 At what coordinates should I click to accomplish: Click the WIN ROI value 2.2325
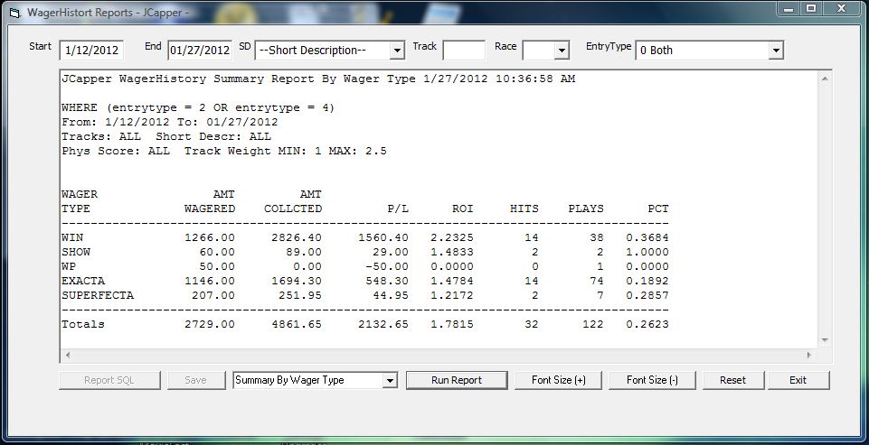click(x=452, y=237)
